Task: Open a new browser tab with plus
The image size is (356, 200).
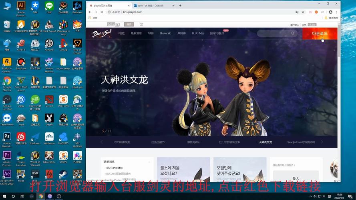Action: pyautogui.click(x=180, y=6)
